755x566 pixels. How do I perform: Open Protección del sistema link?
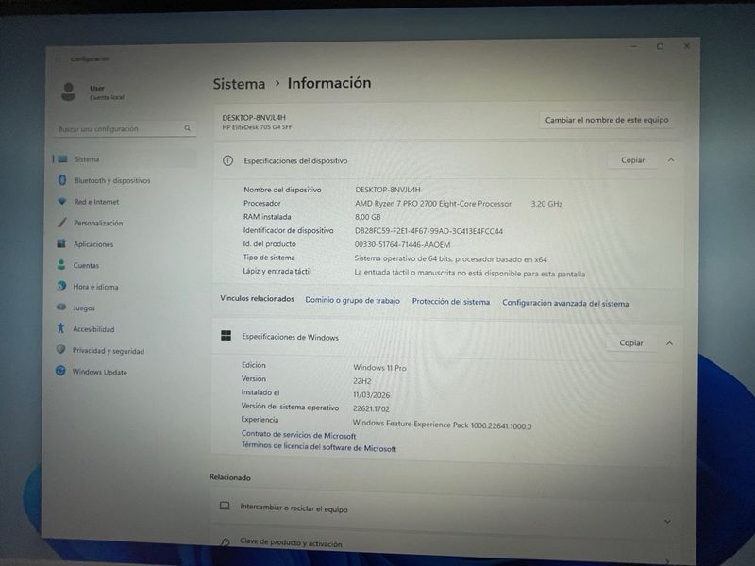click(451, 301)
